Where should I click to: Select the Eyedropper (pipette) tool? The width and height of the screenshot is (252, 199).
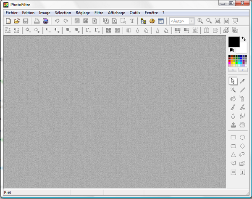[242, 81]
